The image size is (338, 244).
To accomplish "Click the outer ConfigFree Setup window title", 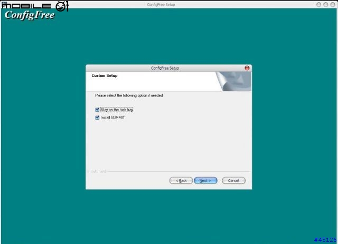I will (x=161, y=5).
